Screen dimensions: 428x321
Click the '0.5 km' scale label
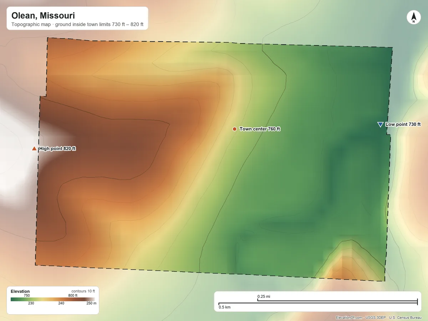(224, 307)
